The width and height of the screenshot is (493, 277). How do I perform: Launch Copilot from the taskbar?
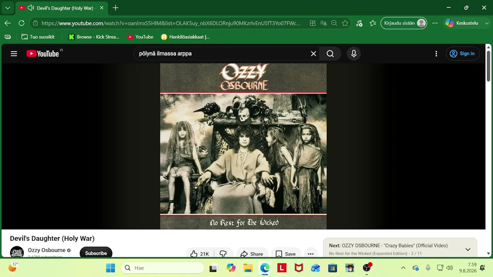tap(231, 268)
